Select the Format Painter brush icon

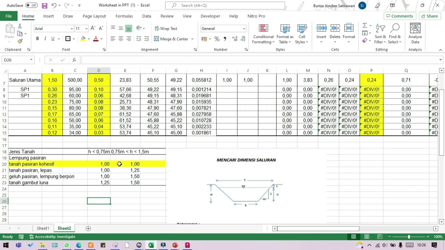20,41
